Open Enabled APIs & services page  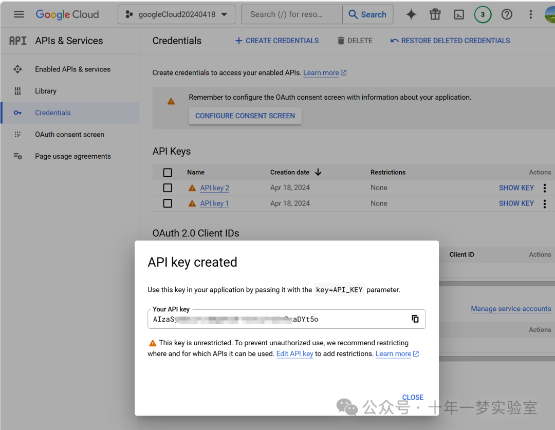pos(72,69)
